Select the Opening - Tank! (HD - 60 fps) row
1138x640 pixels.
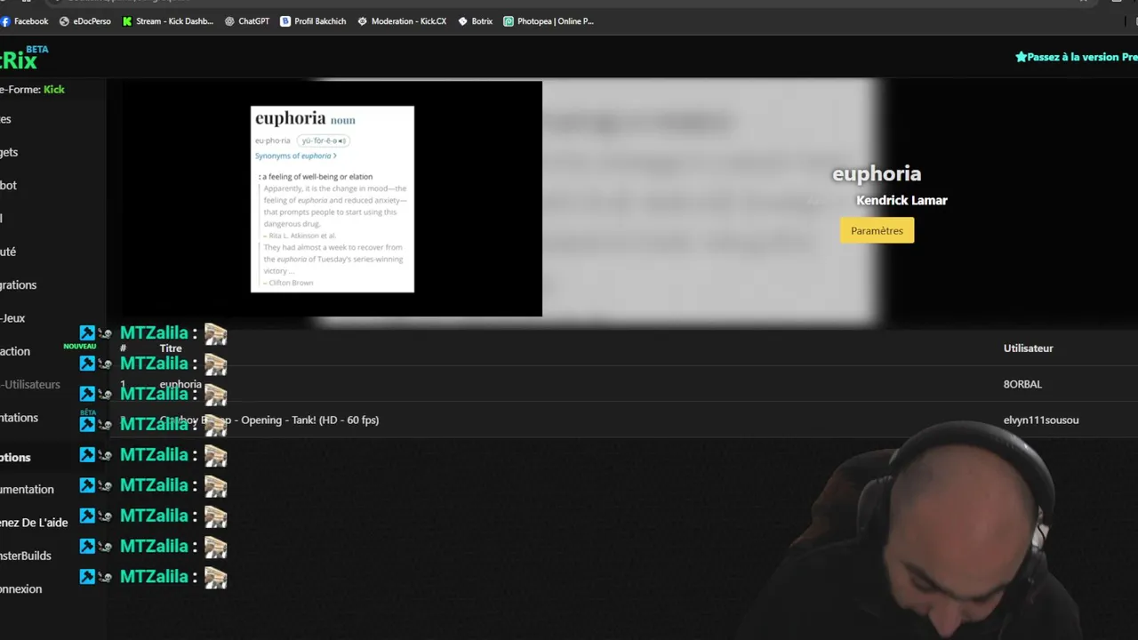coord(622,420)
